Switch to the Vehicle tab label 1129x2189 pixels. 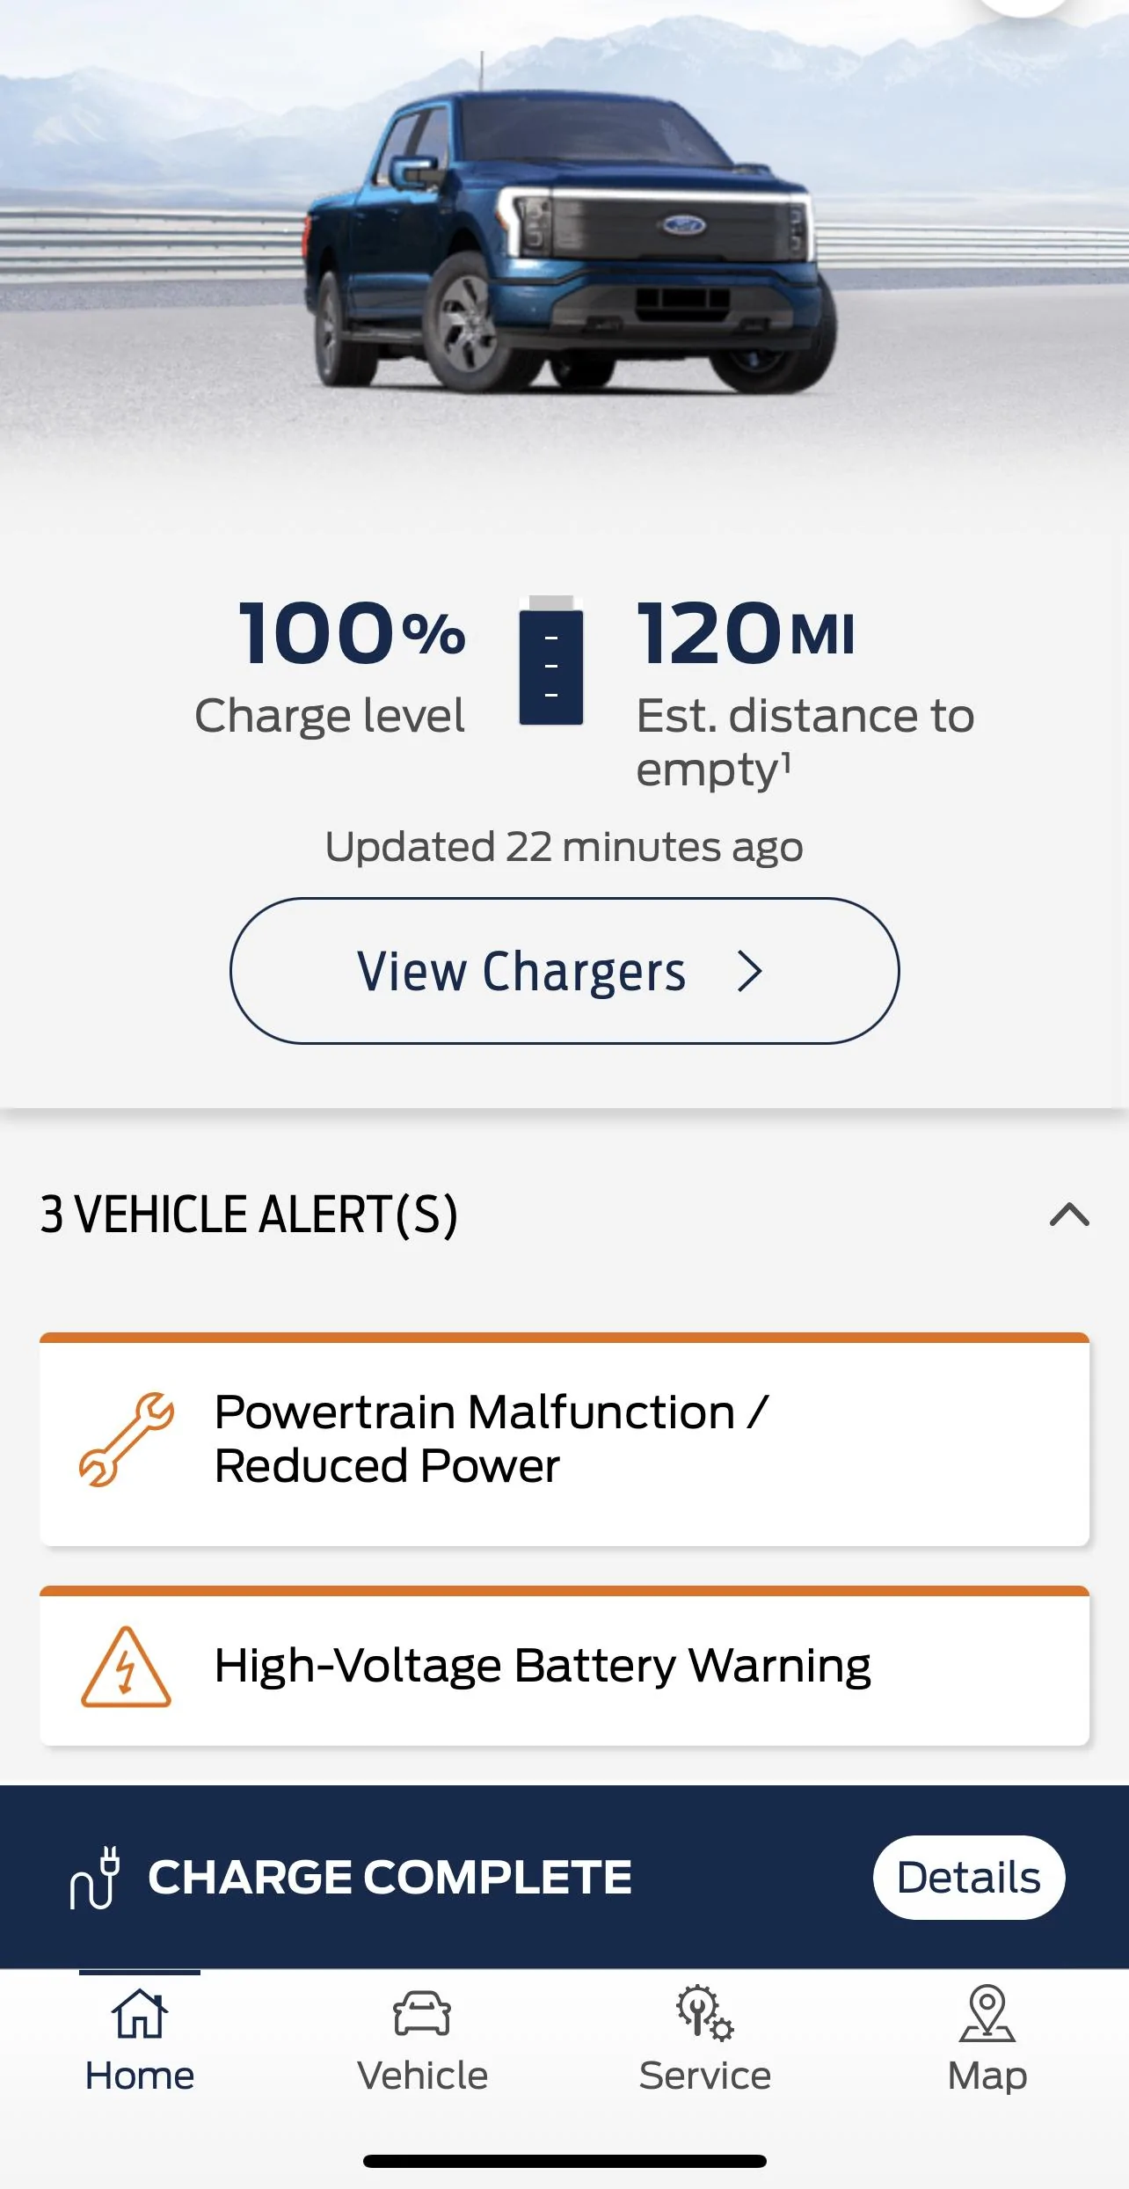click(x=422, y=2076)
